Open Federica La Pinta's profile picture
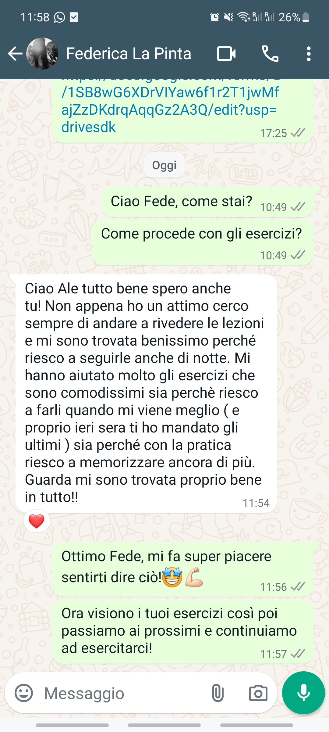Image resolution: width=329 pixels, height=732 pixels. [42, 54]
